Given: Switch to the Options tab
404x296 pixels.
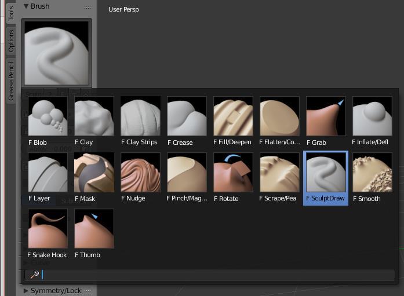Looking at the screenshot, I should (x=11, y=41).
